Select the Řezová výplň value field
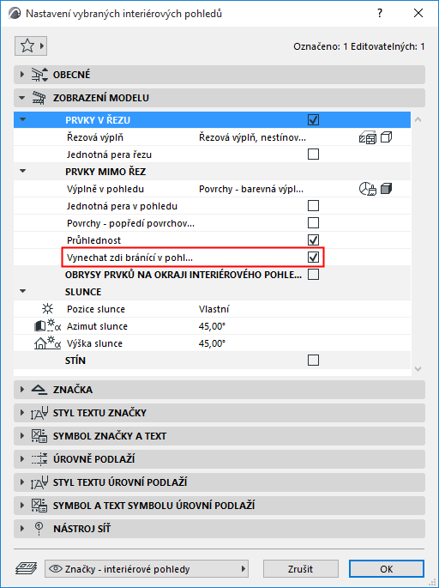This screenshot has height=588, width=439. (252, 137)
